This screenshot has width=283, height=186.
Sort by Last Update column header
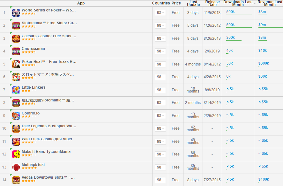point(193,3)
